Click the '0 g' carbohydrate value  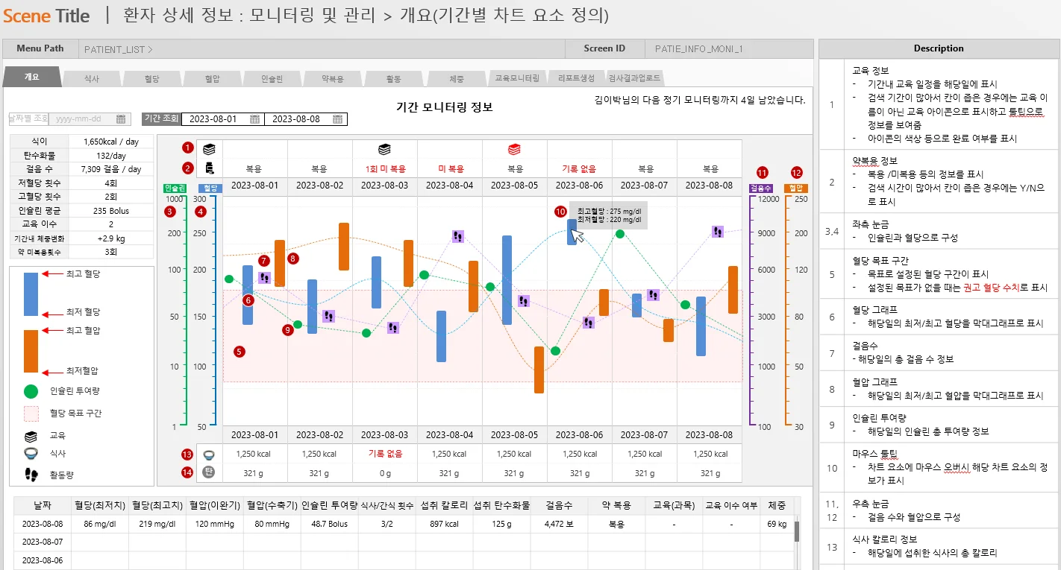coord(384,472)
